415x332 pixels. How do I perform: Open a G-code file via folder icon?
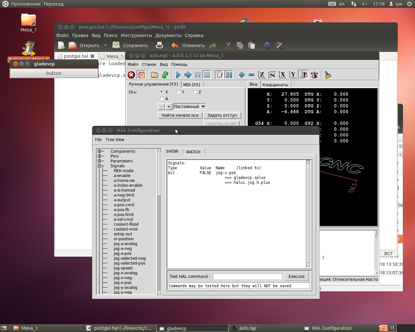155,75
